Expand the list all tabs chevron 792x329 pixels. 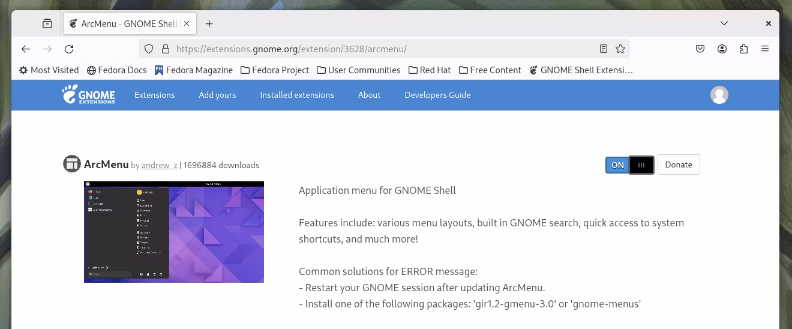click(724, 24)
